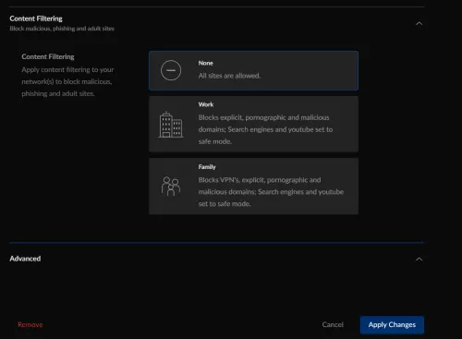Image resolution: width=462 pixels, height=339 pixels.
Task: Click 'All sites are allowed.' description text
Action: (229, 76)
